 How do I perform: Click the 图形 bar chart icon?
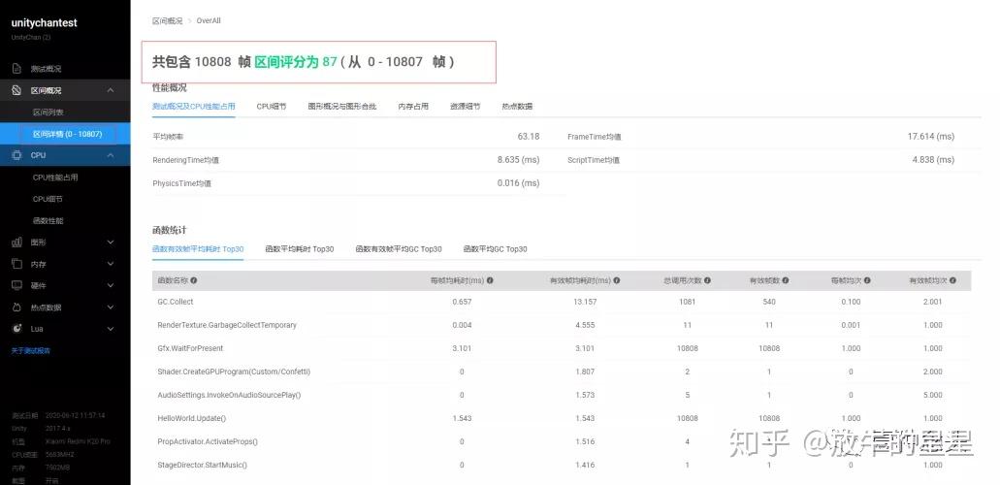pos(17,242)
